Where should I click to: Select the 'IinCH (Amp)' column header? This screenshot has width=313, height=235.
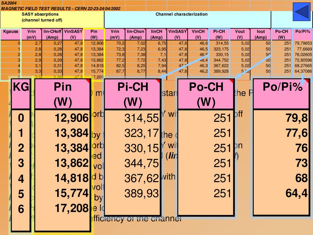(x=156, y=34)
